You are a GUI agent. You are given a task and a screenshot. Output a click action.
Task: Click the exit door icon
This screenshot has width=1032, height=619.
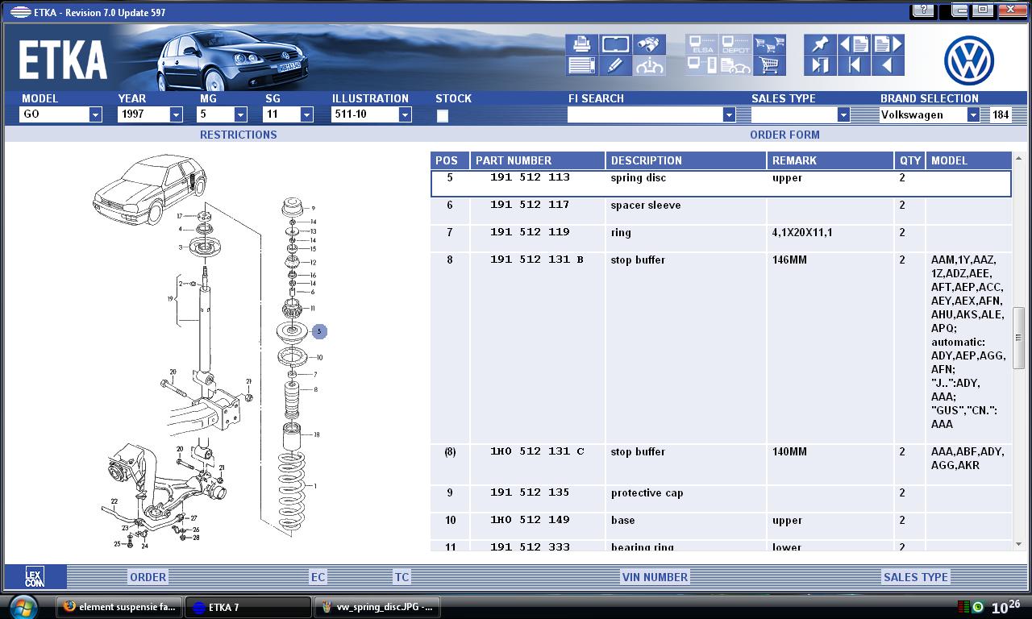[x=820, y=66]
